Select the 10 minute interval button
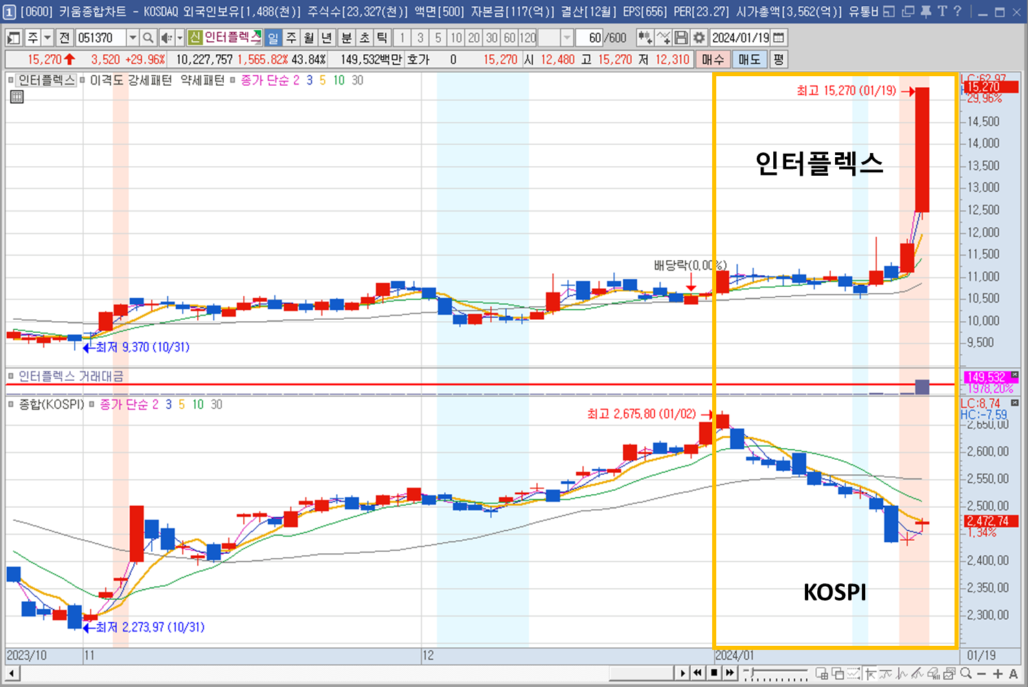Screen dimensions: 1028x687 tap(456, 38)
